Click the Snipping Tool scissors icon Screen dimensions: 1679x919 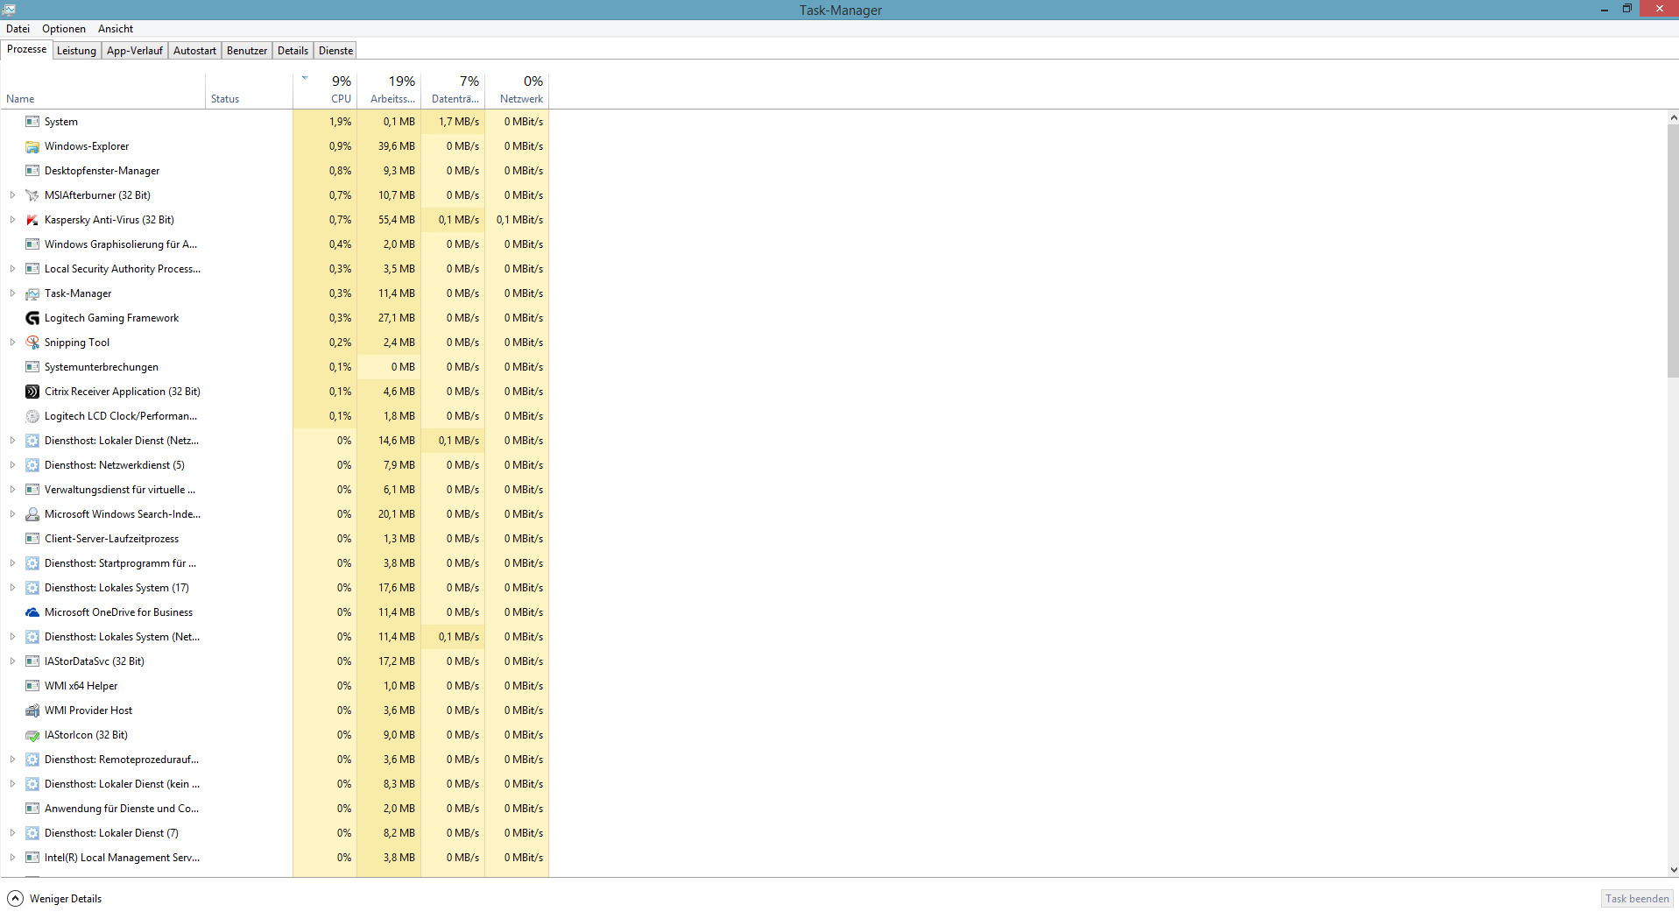coord(32,343)
